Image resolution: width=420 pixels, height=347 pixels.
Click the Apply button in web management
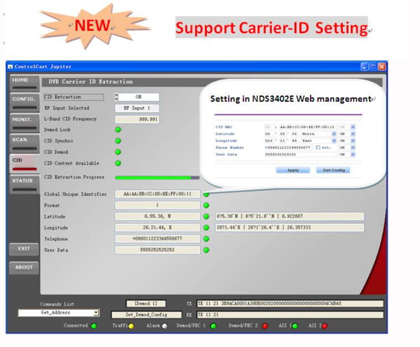coord(293,170)
